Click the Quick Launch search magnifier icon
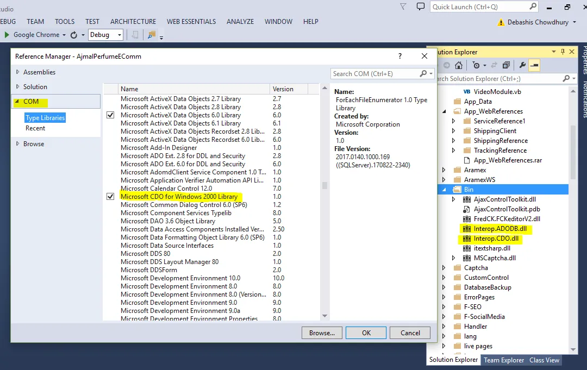The height and width of the screenshot is (370, 587). click(x=533, y=7)
